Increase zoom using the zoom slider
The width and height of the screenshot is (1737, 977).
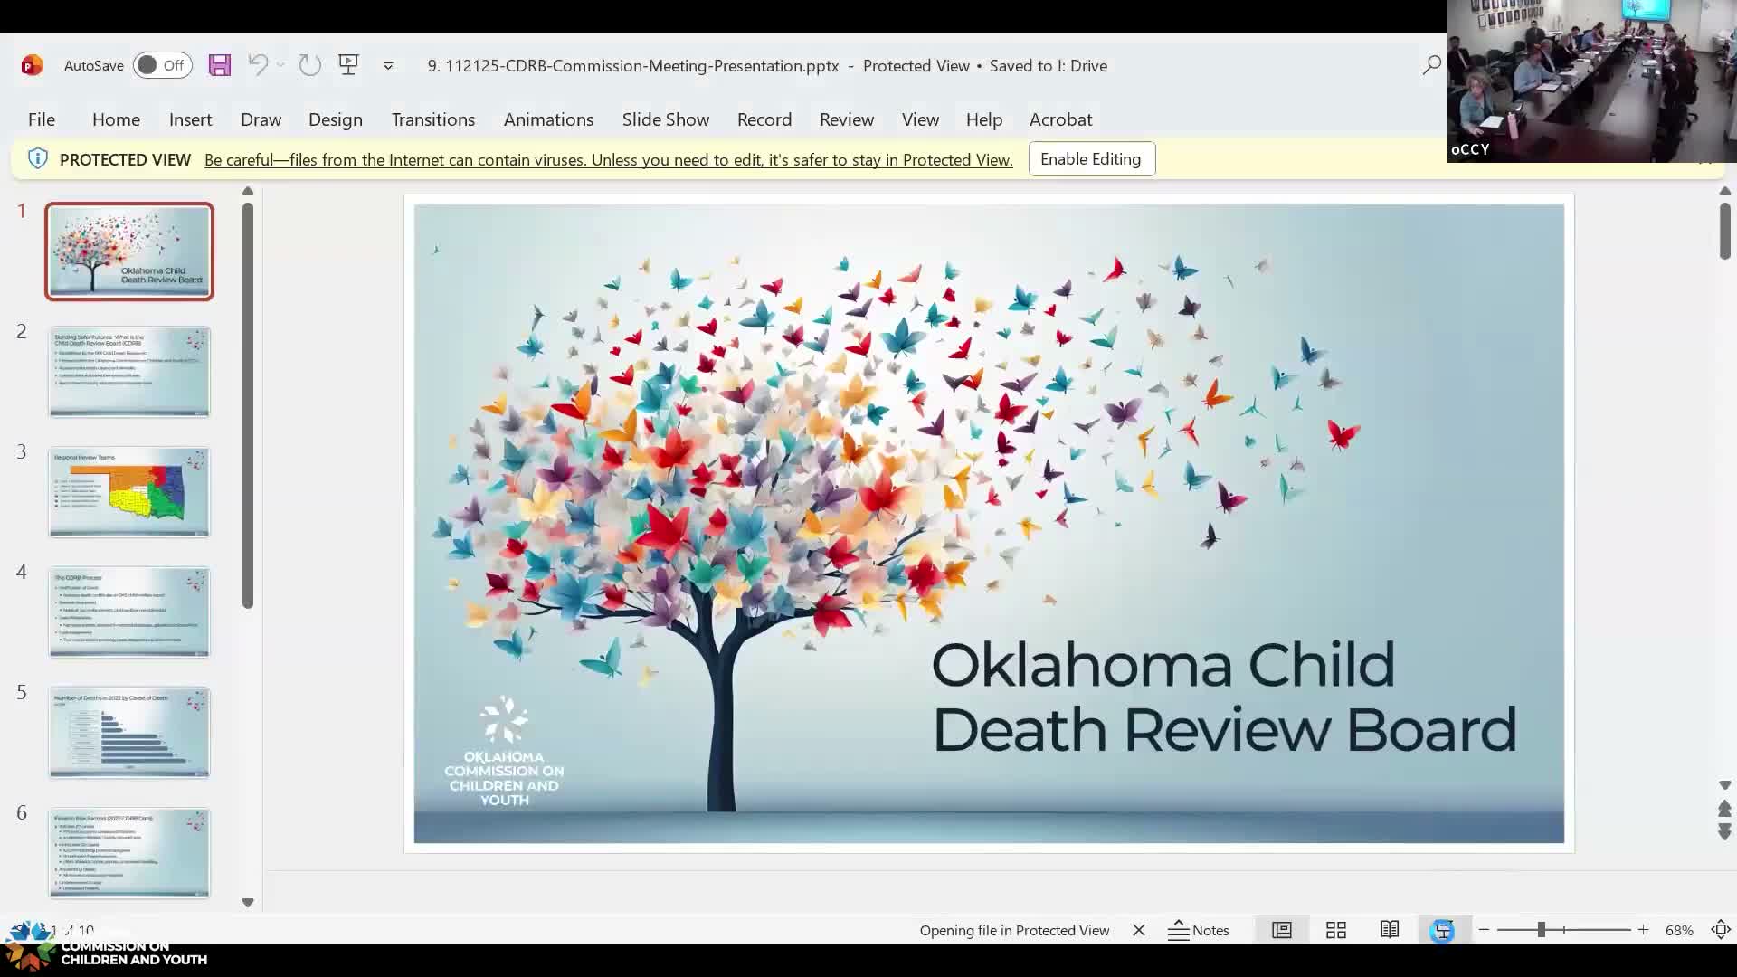[1644, 930]
